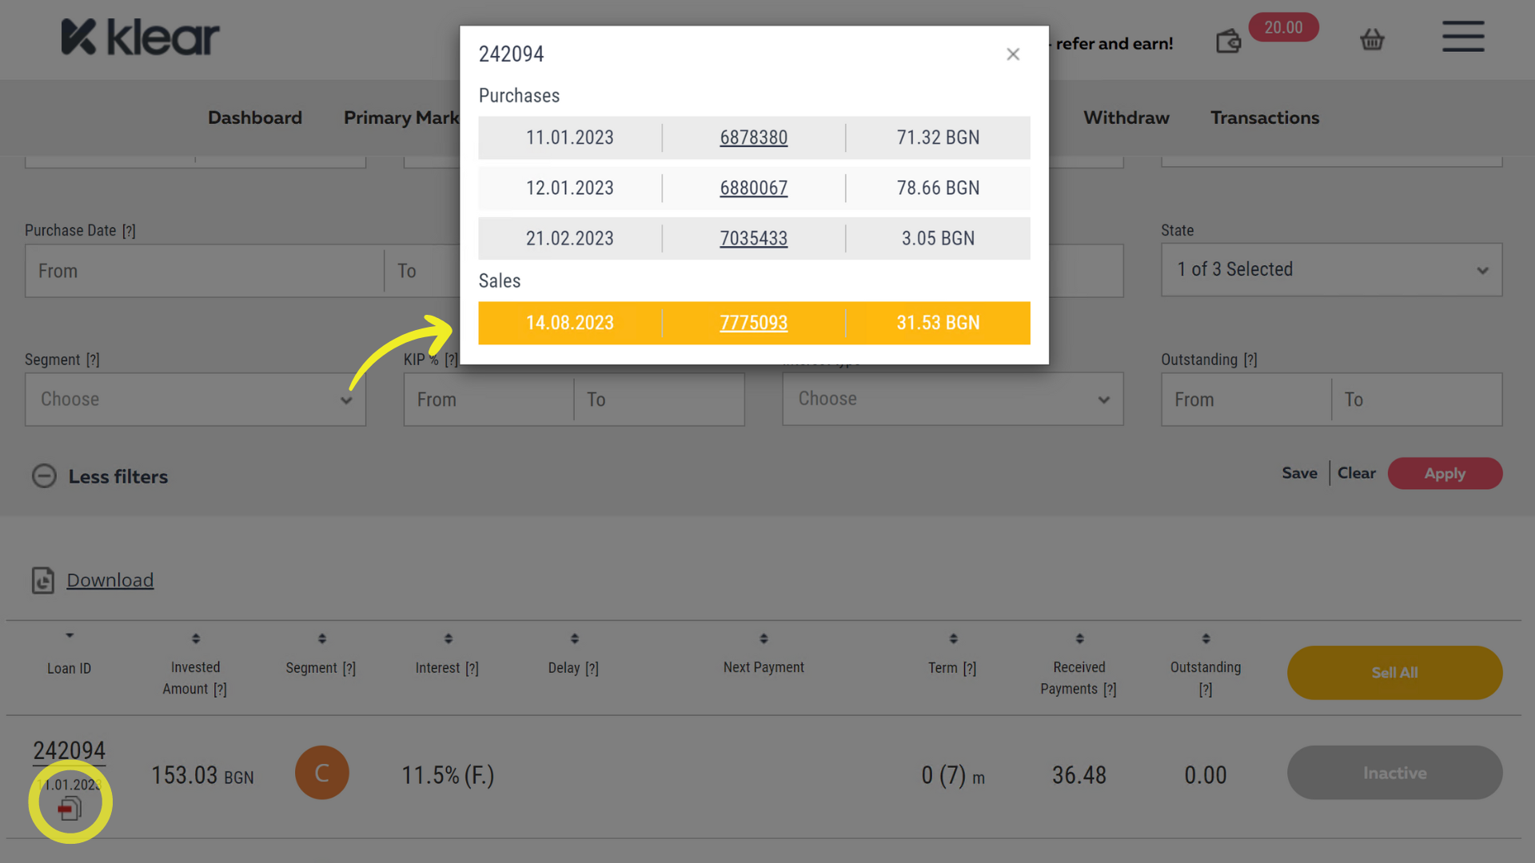This screenshot has height=863, width=1535.
Task: Click the yellow Sell All button
Action: [x=1394, y=673]
